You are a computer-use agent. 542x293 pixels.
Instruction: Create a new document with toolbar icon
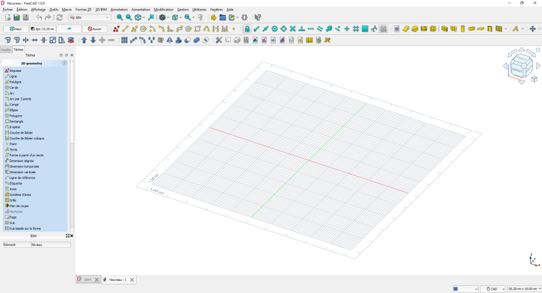7,17
